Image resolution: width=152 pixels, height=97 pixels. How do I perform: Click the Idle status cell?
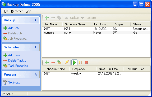point(135,33)
